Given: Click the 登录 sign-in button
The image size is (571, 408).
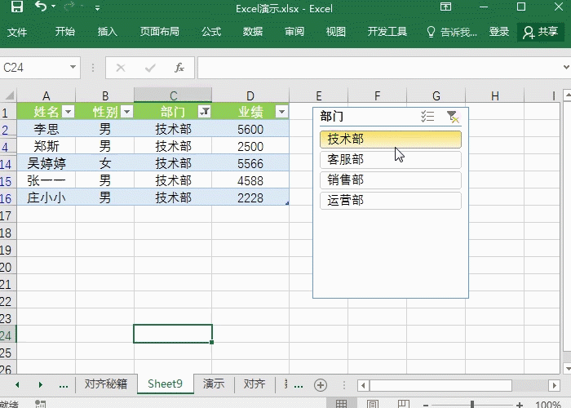Looking at the screenshot, I should (499, 32).
